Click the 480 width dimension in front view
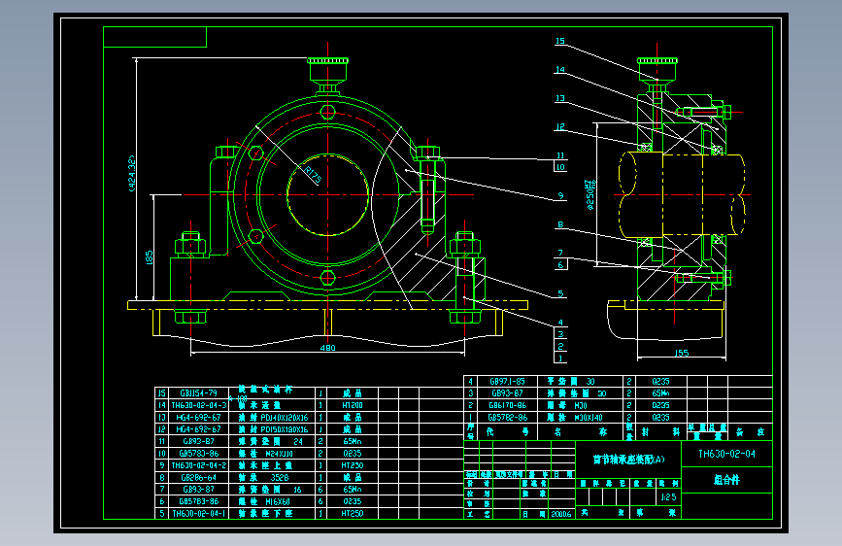This screenshot has width=842, height=546. coord(327,348)
